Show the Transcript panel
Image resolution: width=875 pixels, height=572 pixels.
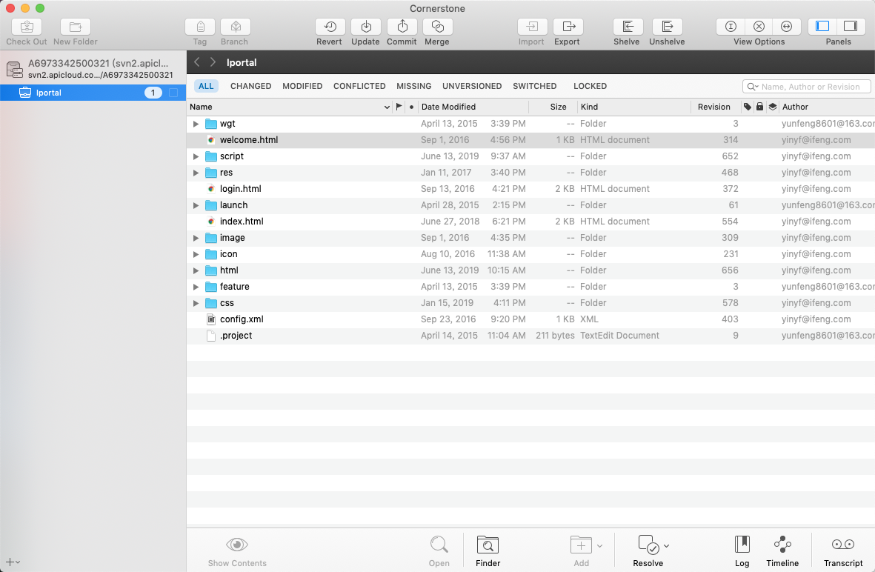tap(842, 545)
